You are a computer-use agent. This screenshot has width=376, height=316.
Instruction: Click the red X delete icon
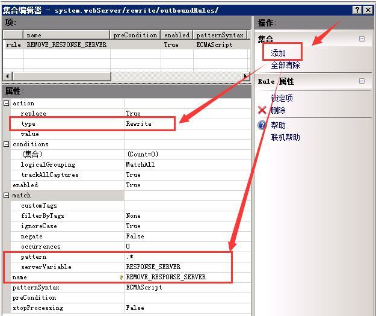[262, 111]
